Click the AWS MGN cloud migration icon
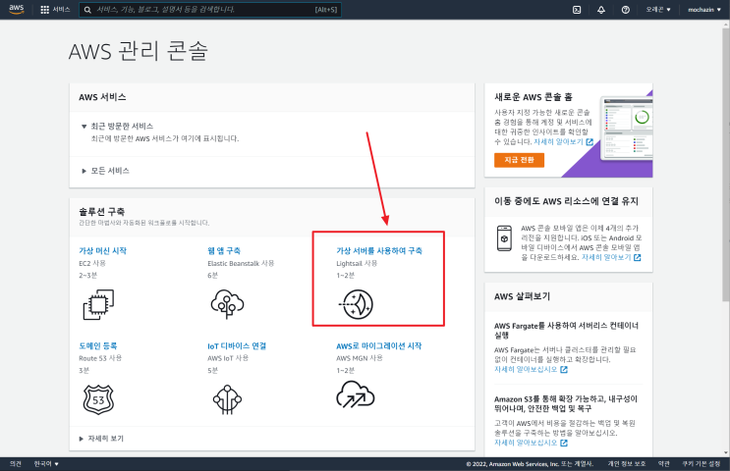This screenshot has width=730, height=471. [x=356, y=394]
